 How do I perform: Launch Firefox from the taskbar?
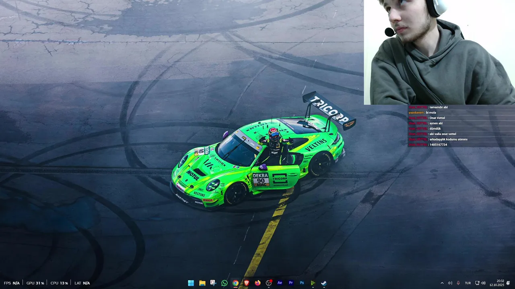[x=257, y=283]
